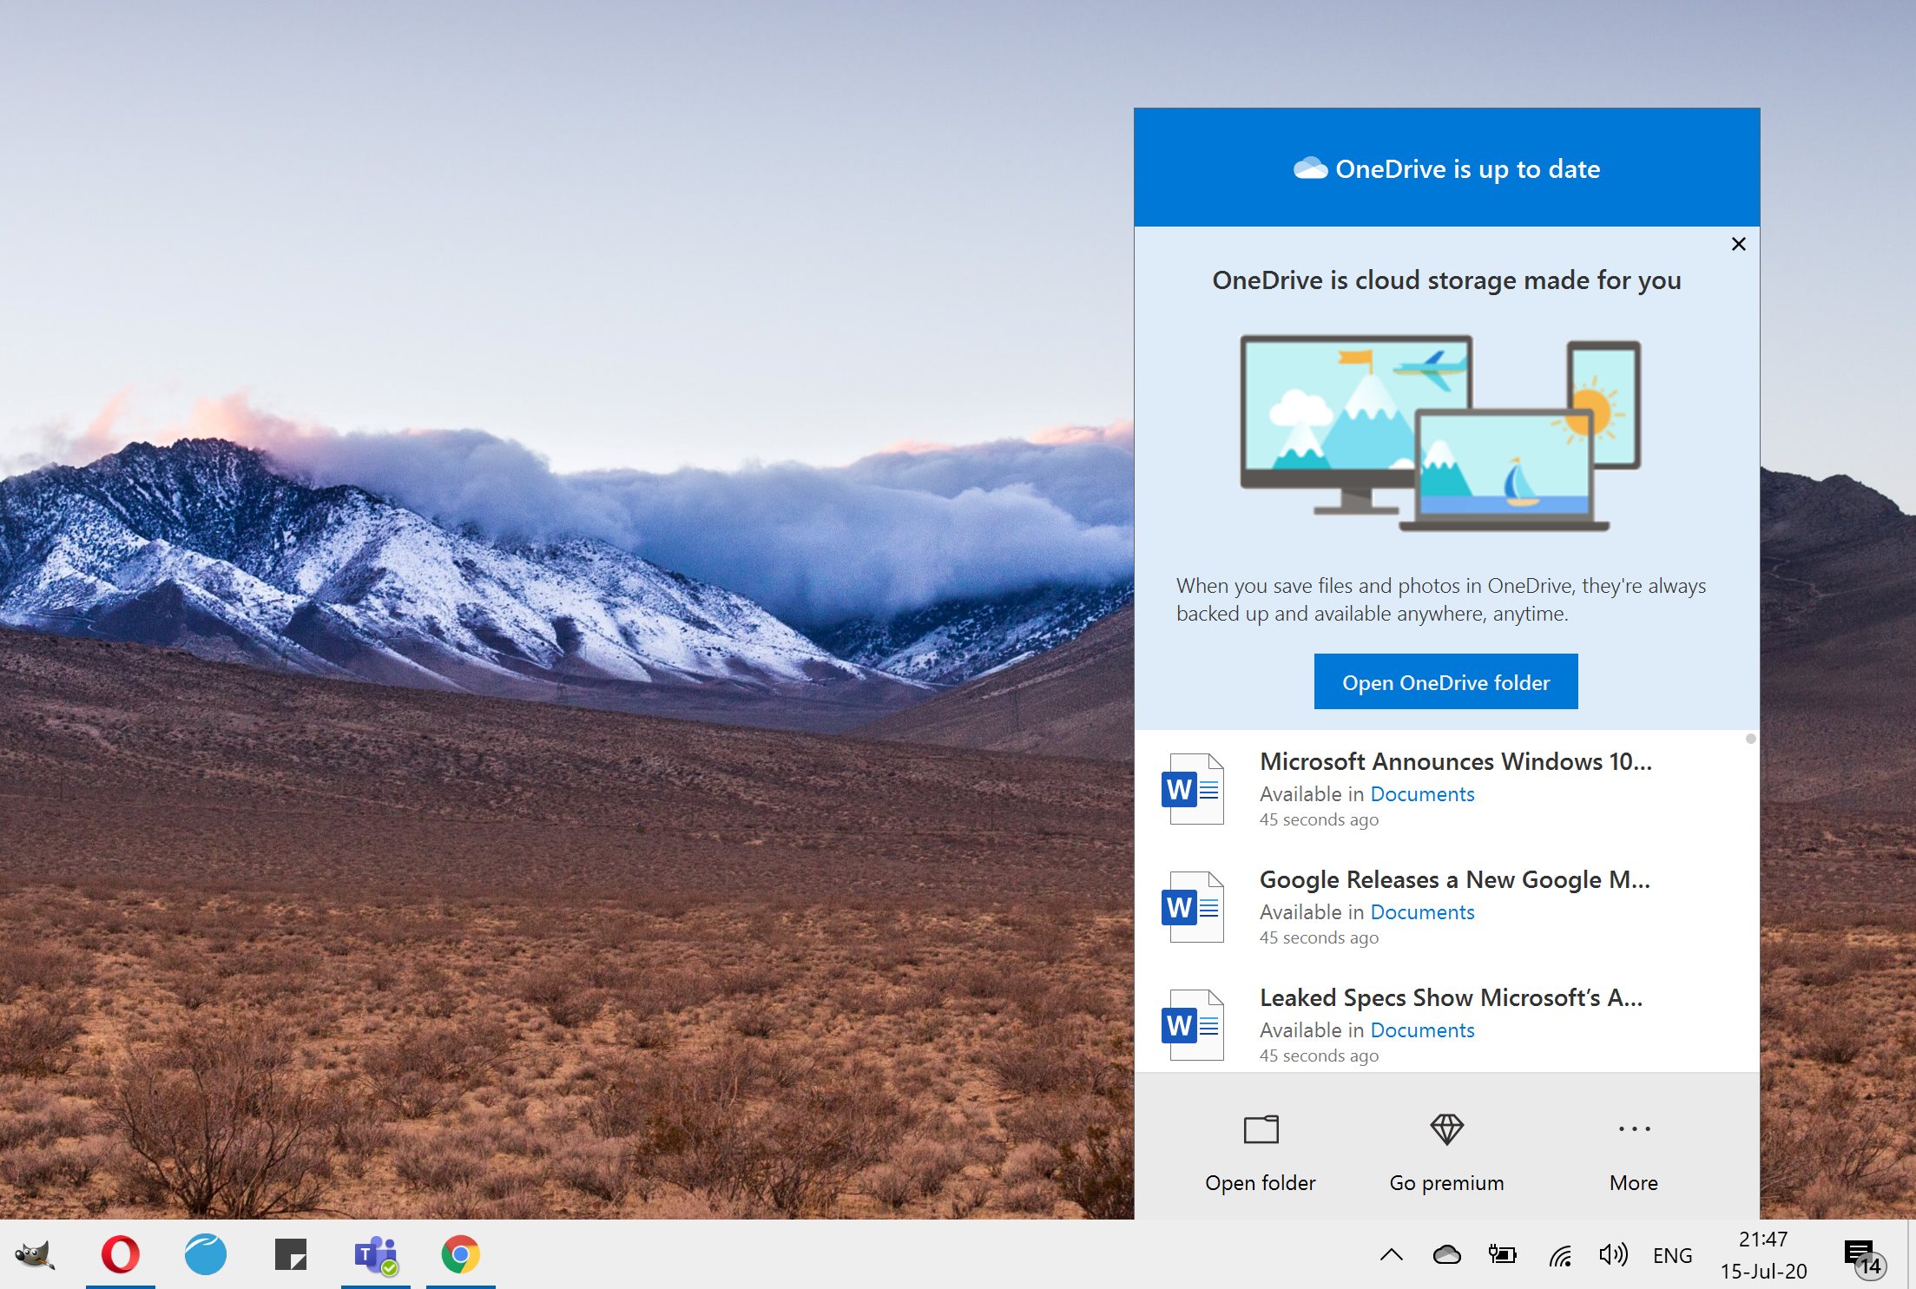Open the Wi-Fi network flyout
Screen dimensions: 1916x1289
point(1560,1255)
